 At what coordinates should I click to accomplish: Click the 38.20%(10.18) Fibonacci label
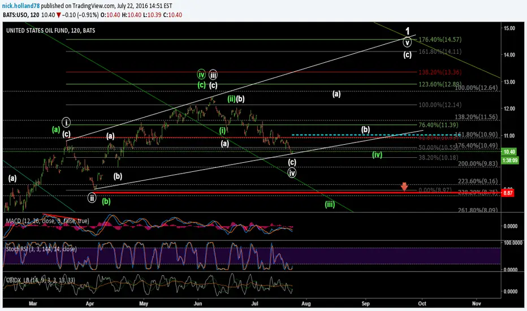(x=438, y=157)
